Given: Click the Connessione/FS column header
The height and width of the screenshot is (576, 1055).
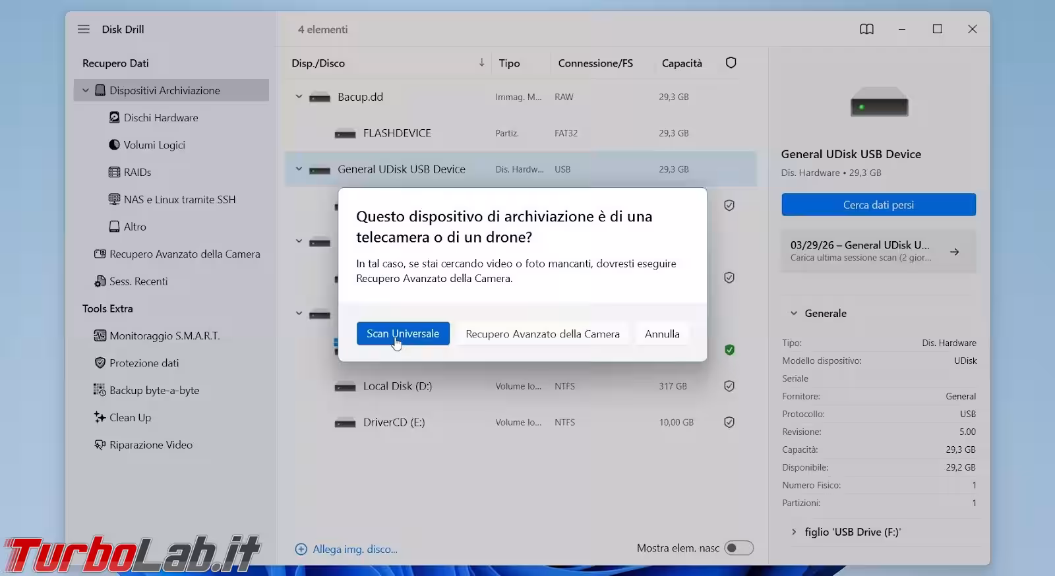Looking at the screenshot, I should 595,63.
